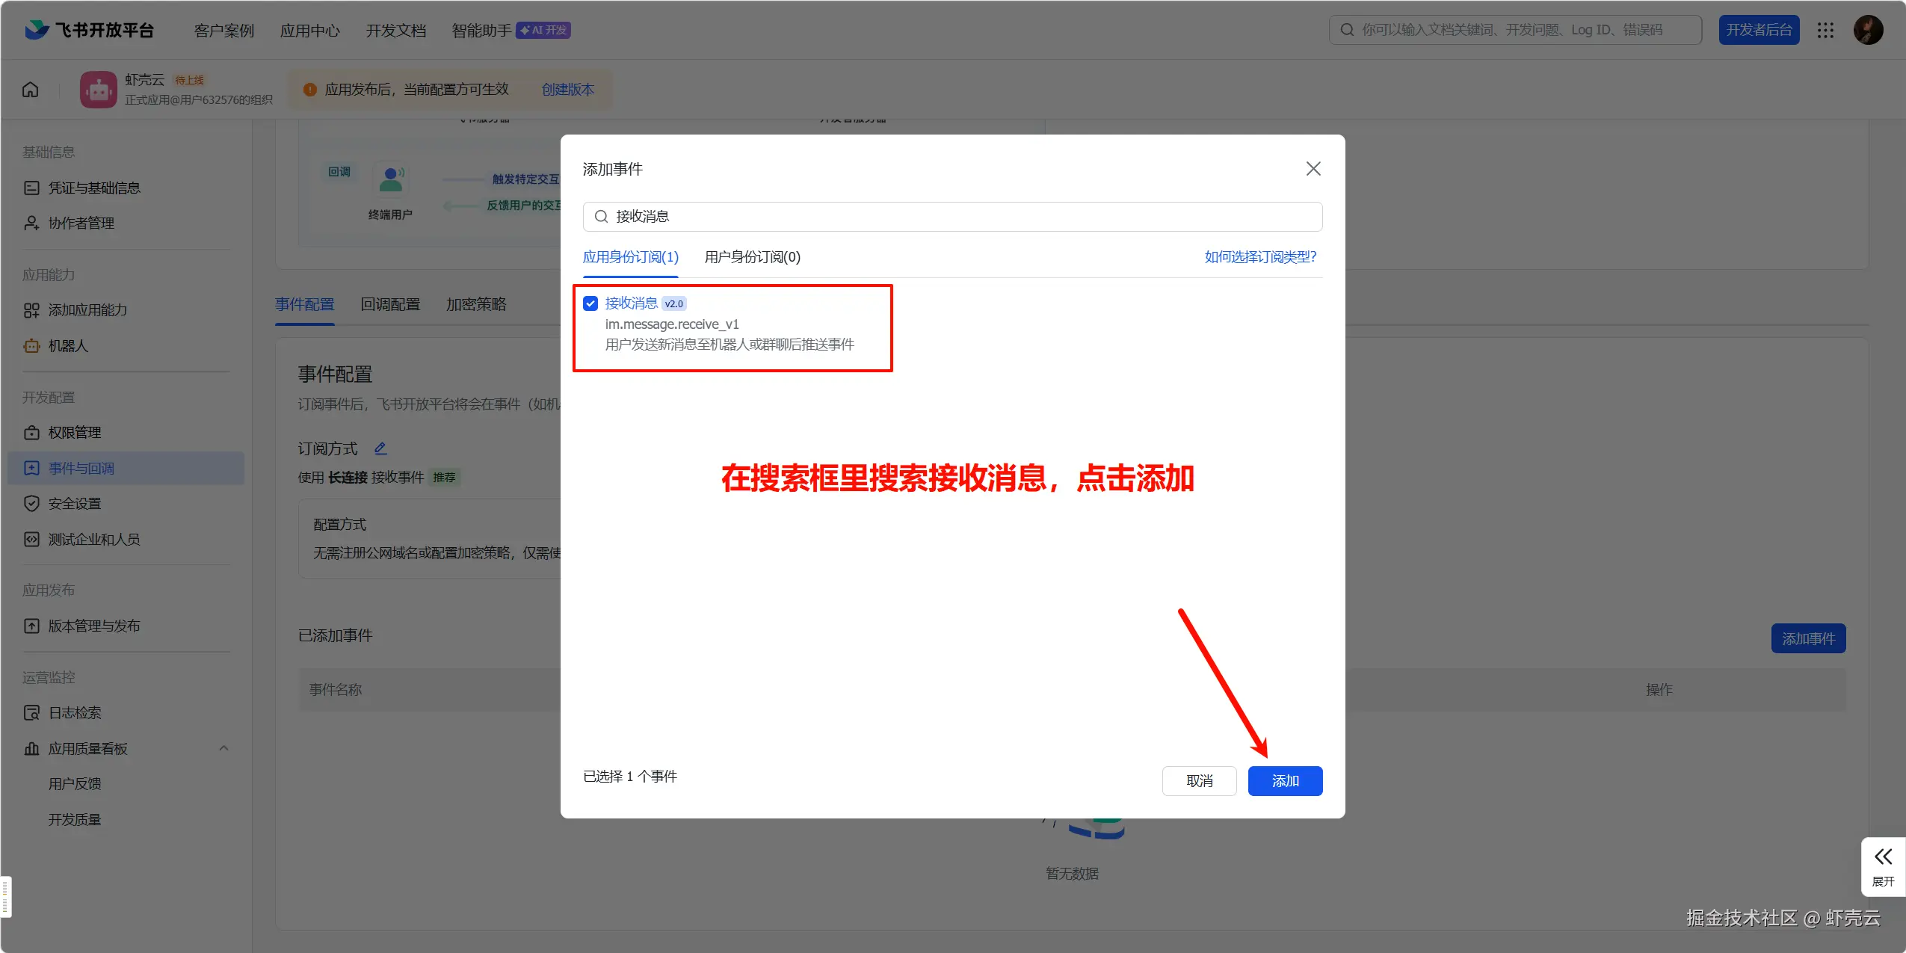Select the 安全设置 shield icon
The width and height of the screenshot is (1906, 953).
click(31, 503)
